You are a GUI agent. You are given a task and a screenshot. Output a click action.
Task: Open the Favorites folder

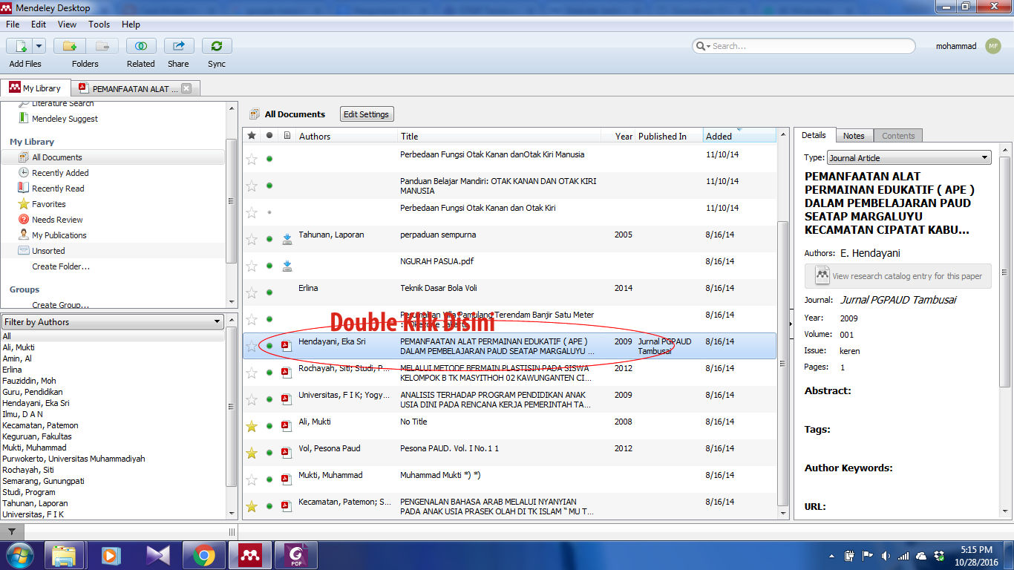click(x=49, y=204)
